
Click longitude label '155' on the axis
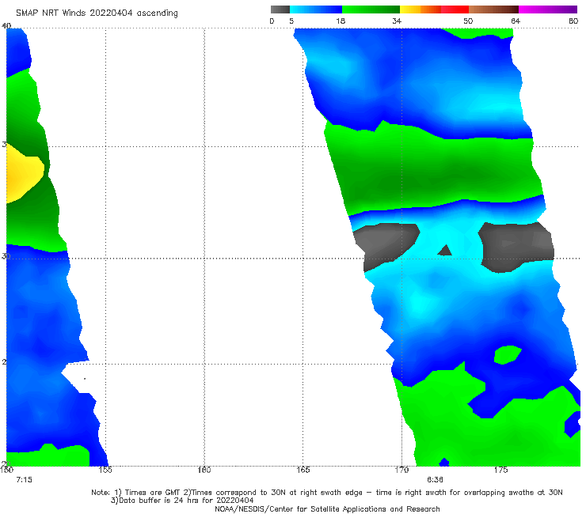[x=105, y=470]
